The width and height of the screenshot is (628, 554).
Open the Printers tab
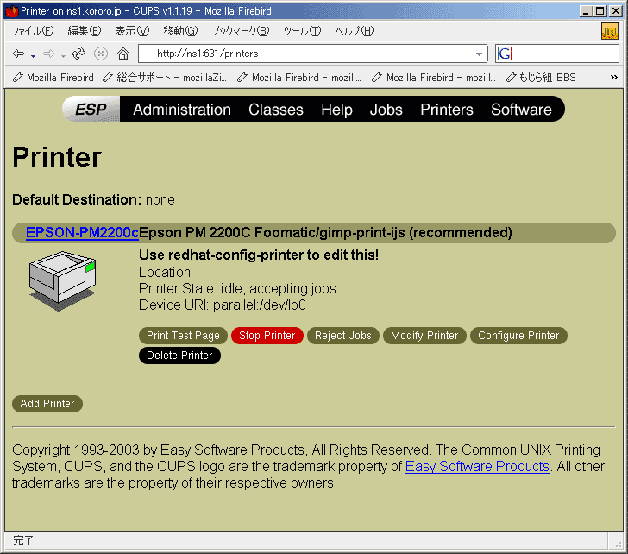(x=447, y=110)
